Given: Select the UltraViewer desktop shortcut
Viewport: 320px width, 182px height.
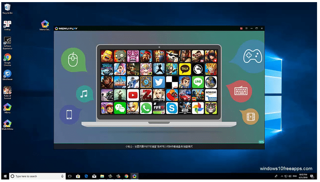Looking at the screenshot, I should (7, 75).
